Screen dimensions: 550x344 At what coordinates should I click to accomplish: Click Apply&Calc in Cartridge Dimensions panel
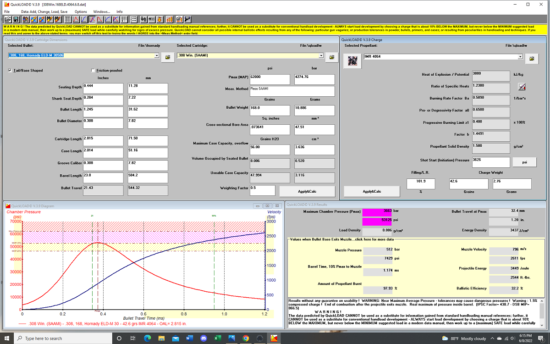pos(307,191)
